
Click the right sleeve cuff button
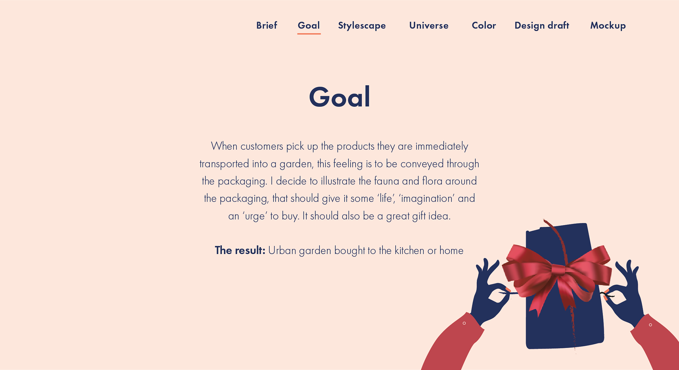(x=650, y=325)
